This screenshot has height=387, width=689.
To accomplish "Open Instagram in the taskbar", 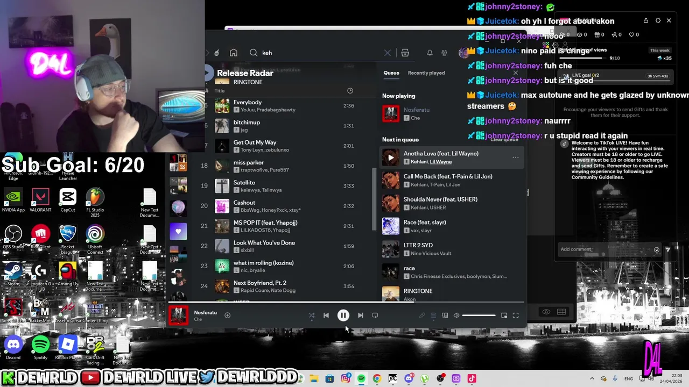I will point(346,378).
